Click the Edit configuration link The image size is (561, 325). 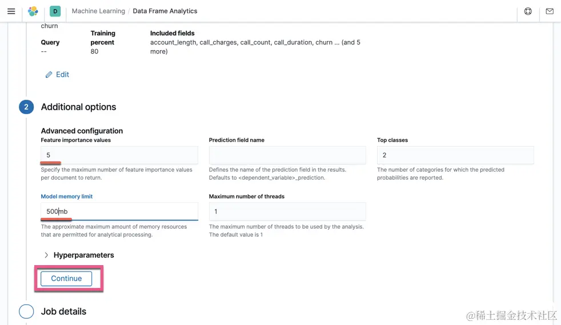(x=57, y=75)
